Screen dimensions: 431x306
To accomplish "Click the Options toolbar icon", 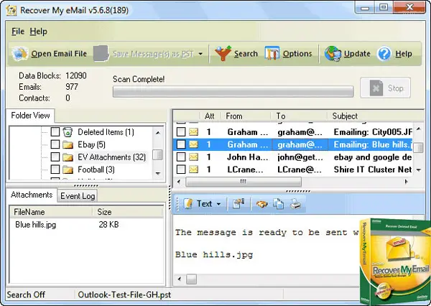I will pyautogui.click(x=272, y=53).
